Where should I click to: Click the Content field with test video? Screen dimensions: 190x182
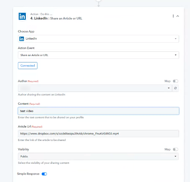coord(98,111)
